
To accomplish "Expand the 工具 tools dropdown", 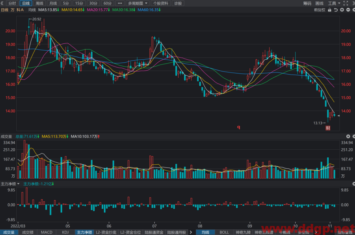I will point(334,3).
